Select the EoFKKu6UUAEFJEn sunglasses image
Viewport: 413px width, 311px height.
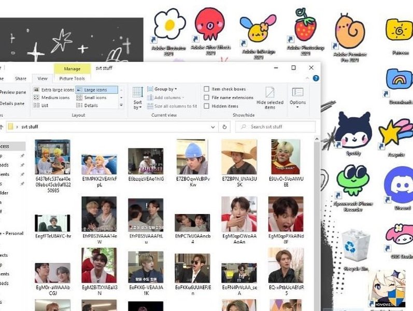(193, 275)
